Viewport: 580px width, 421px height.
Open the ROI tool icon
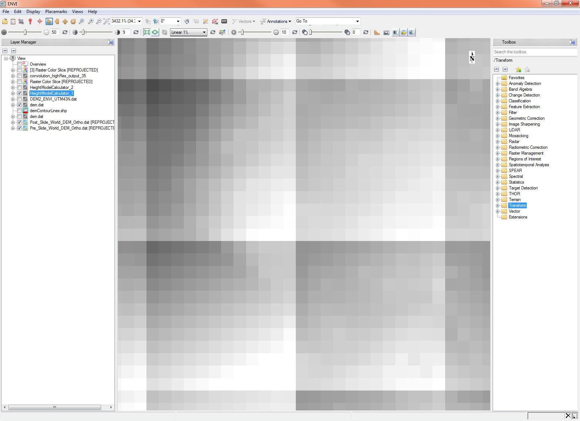(x=215, y=21)
